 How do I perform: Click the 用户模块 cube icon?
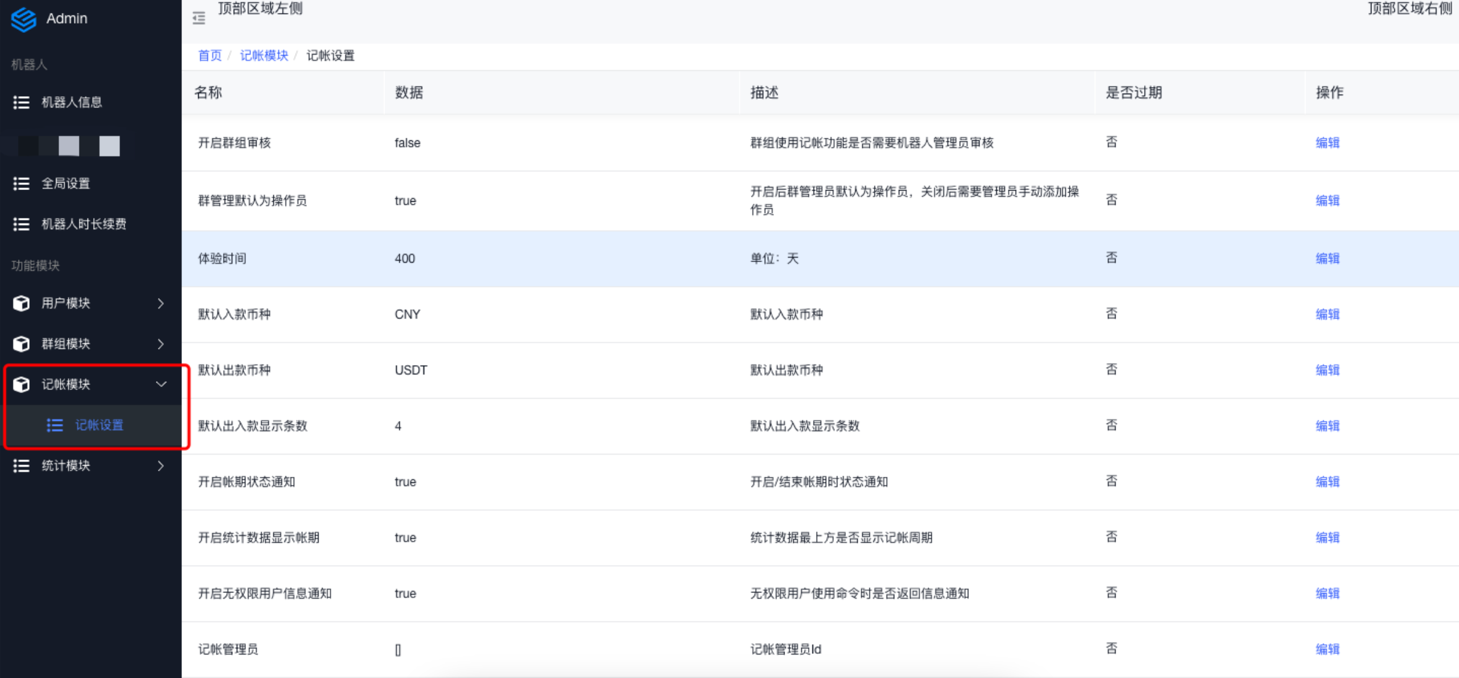(x=21, y=304)
